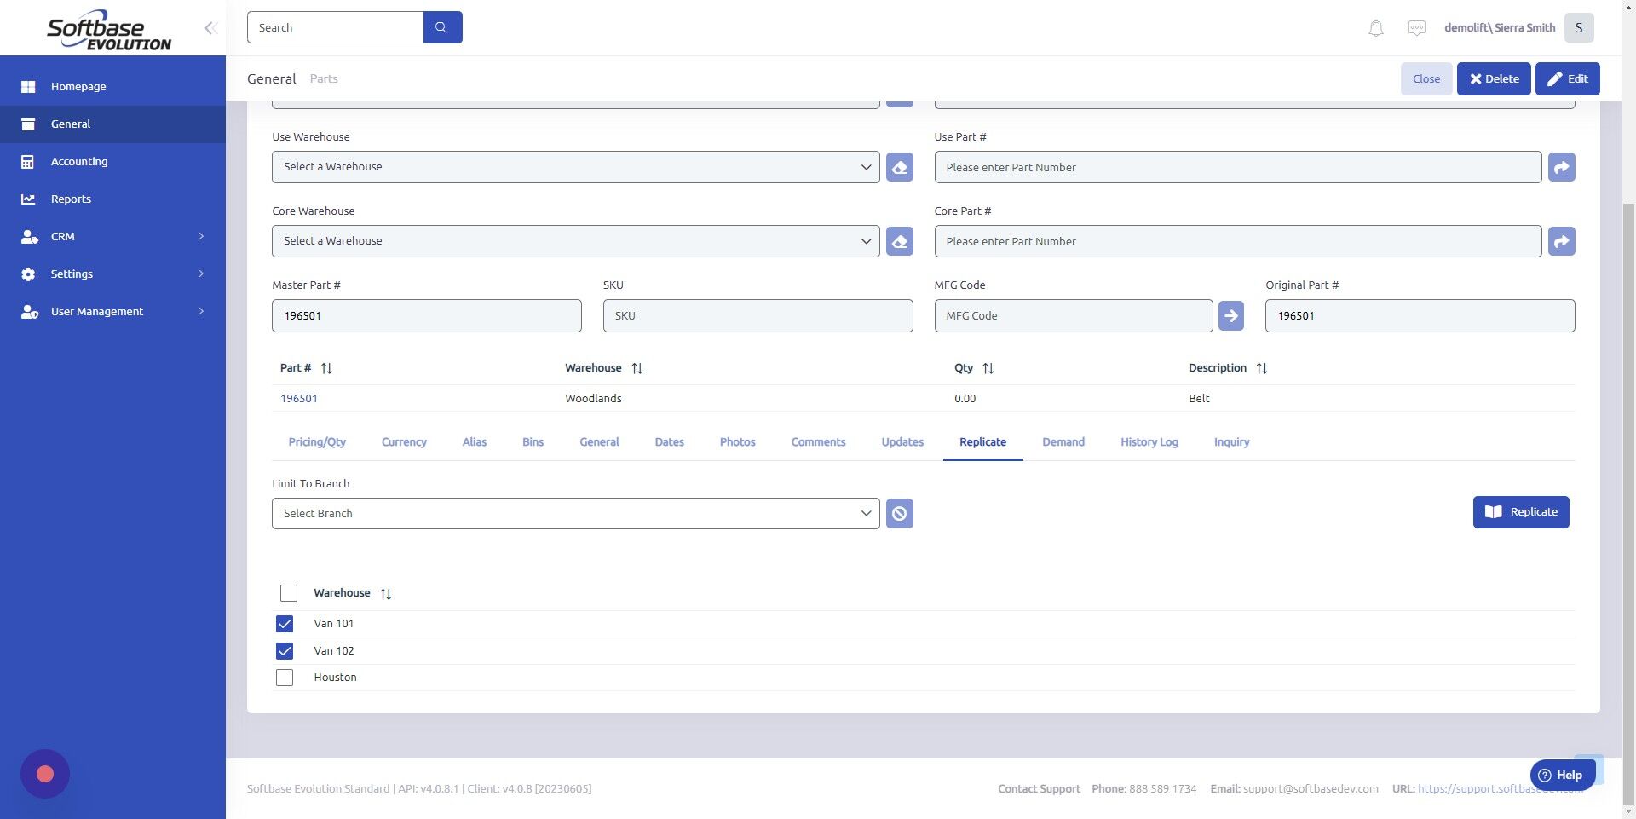The image size is (1636, 819).
Task: Sort the table by Description column
Action: click(1263, 367)
